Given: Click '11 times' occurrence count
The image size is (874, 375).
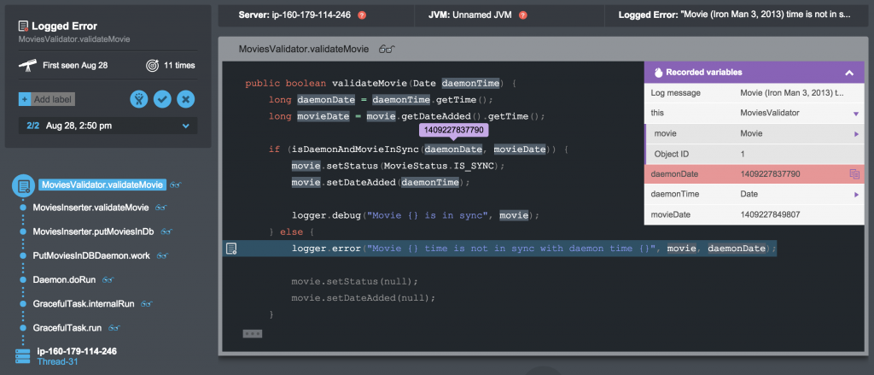Looking at the screenshot, I should coord(179,65).
